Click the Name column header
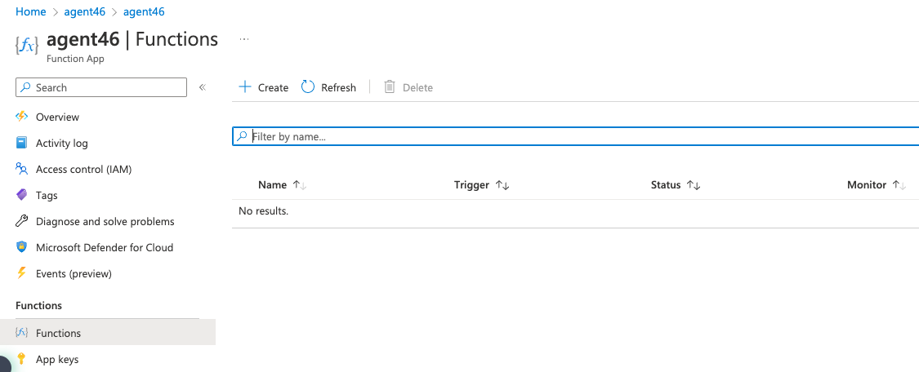 point(273,185)
